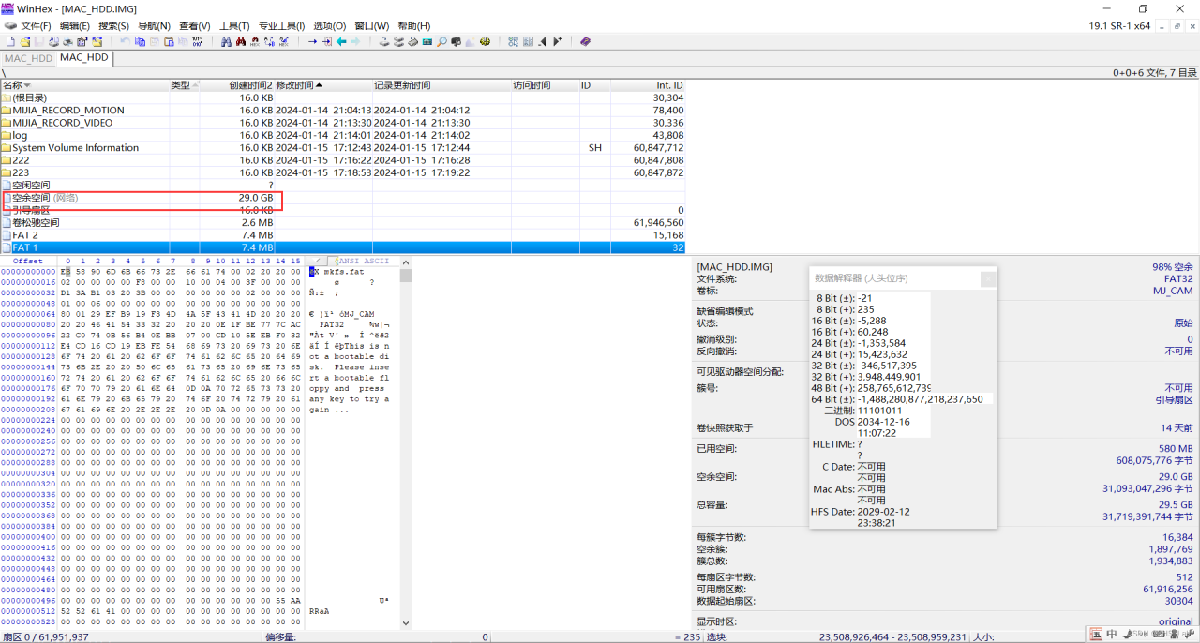The image size is (1200, 643).
Task: Switch to the inactive first MAC_HDD tab
Action: pos(28,58)
